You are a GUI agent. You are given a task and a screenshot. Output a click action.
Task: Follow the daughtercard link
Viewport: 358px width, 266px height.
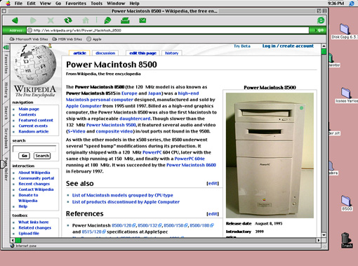tap(135, 119)
